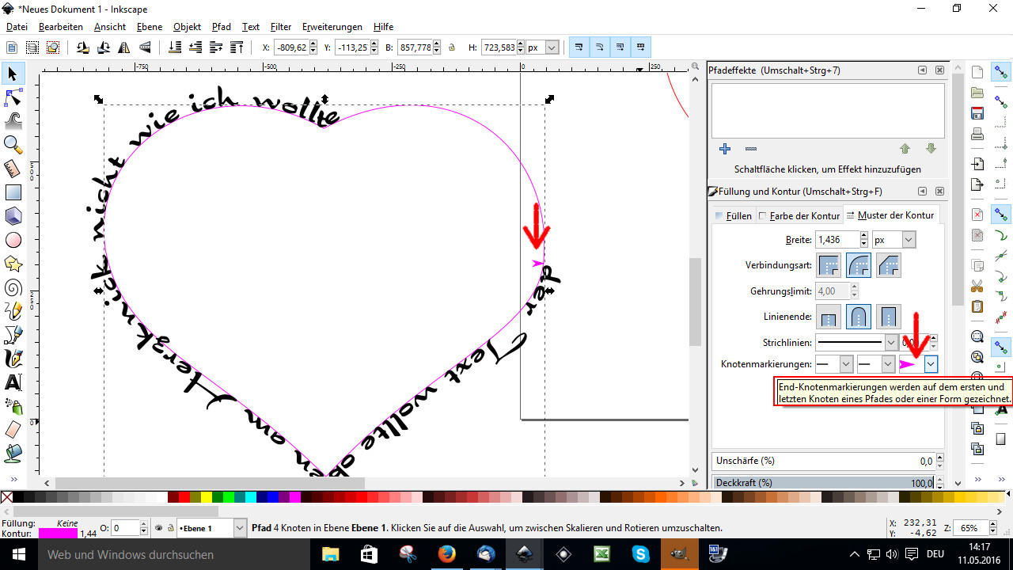Open the end marker dropdown in Knotenmarkierungen

tap(931, 363)
